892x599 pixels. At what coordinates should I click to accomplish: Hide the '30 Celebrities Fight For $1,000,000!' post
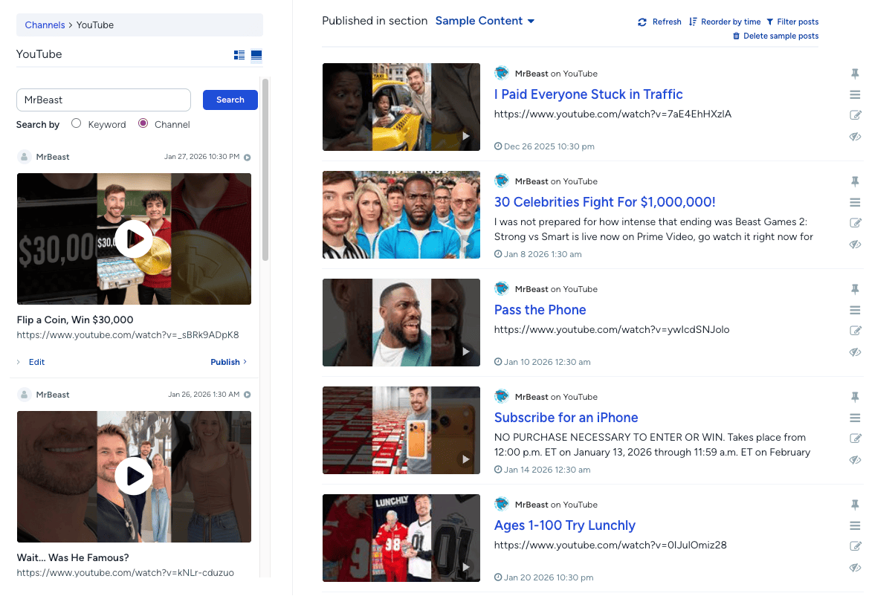855,245
